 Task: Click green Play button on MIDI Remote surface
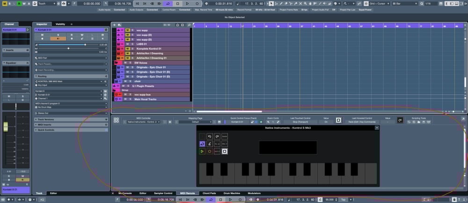(202, 151)
